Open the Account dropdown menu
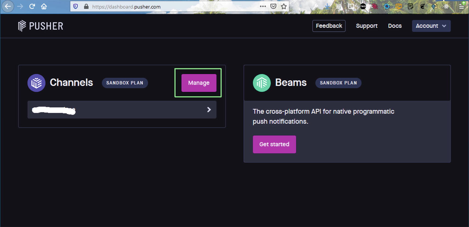Screen dimensions: 469x227 point(431,26)
